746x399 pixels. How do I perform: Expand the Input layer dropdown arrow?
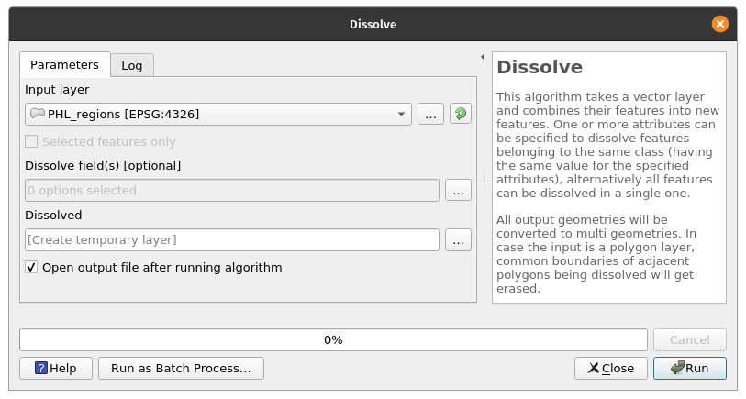click(402, 114)
